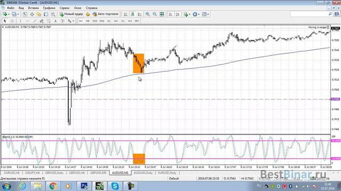Viewport: 341px width, 191px height.
Task: Switch to the EURUSD,H4 chart tab
Action: 12,173
